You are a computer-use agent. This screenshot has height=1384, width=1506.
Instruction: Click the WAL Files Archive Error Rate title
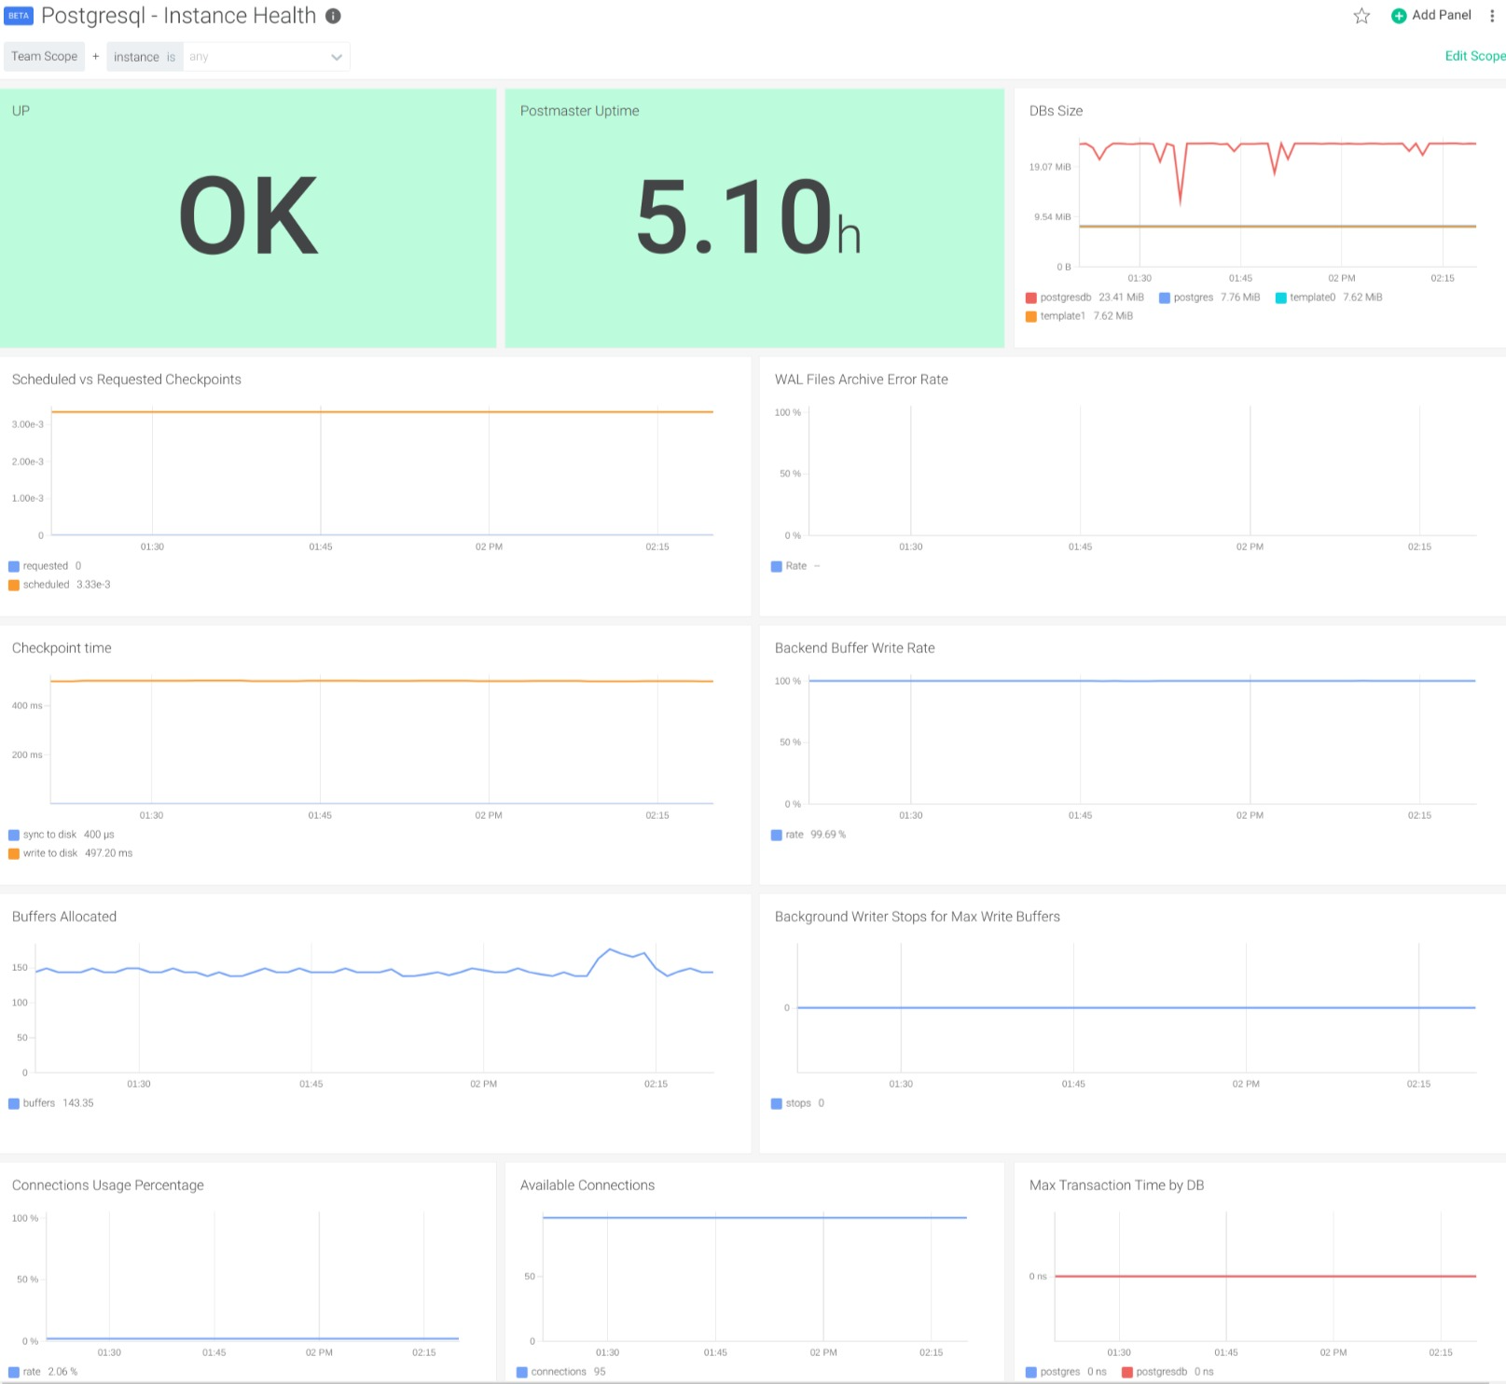tap(861, 380)
